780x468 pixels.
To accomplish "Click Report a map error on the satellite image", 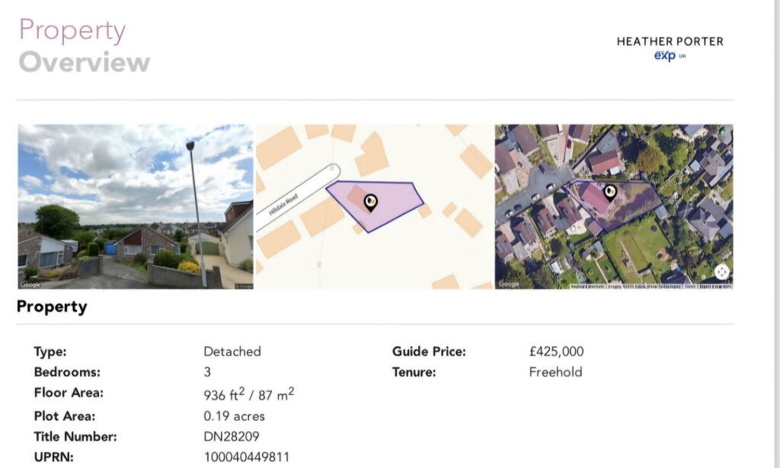I will pos(715,285).
